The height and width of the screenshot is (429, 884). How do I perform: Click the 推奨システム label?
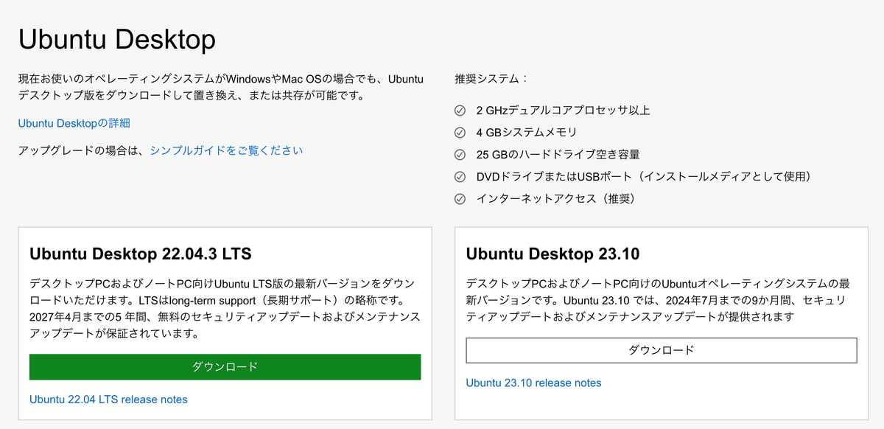(x=491, y=78)
